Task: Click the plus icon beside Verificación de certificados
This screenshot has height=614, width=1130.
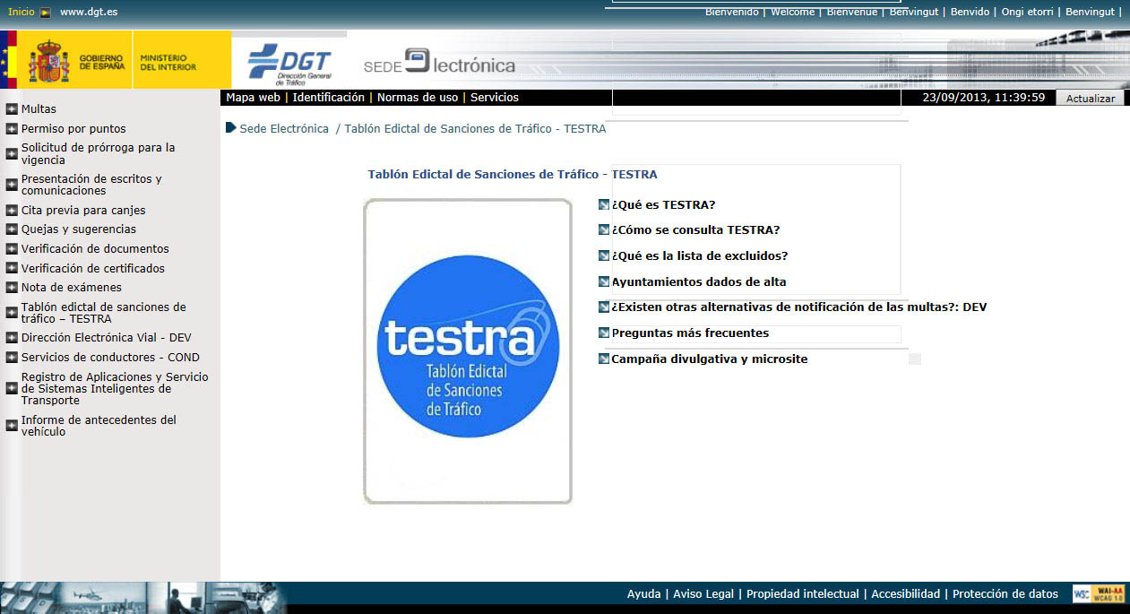Action: (x=12, y=268)
